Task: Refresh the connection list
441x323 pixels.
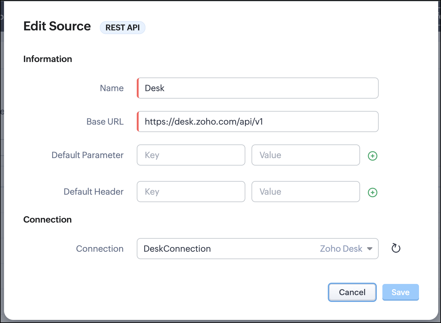Action: [396, 248]
